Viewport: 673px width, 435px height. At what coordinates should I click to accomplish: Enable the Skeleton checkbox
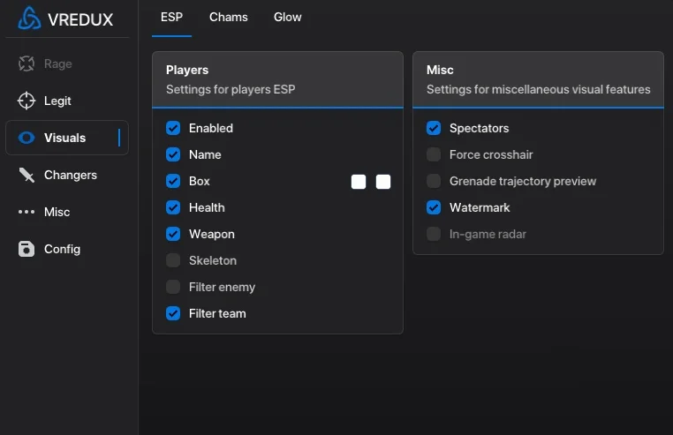[x=173, y=260]
